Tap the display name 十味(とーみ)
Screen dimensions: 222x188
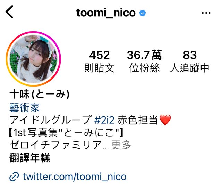click(x=39, y=95)
